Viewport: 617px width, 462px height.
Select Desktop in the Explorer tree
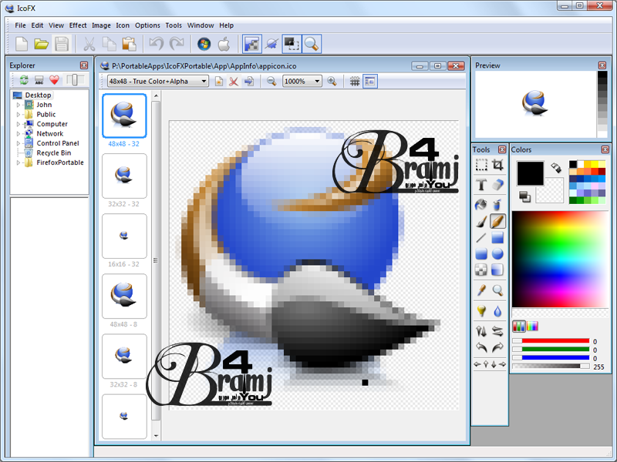(x=38, y=95)
